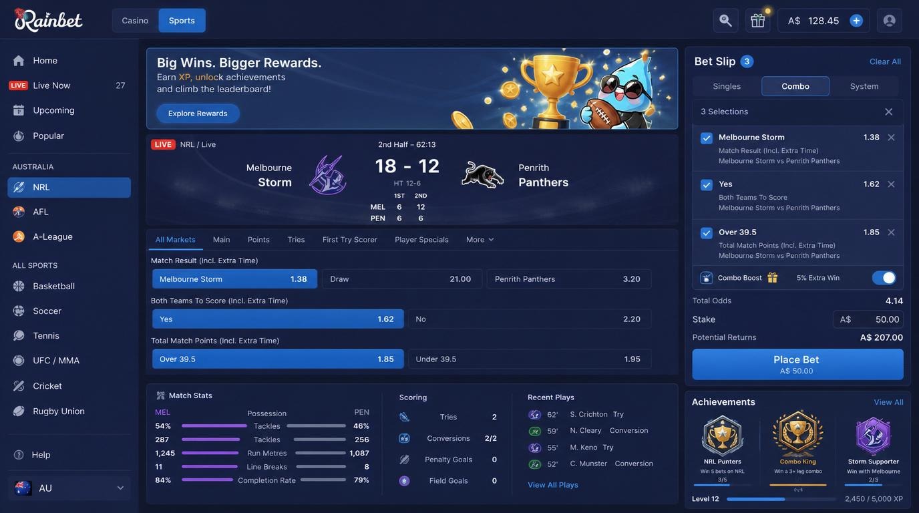The height and width of the screenshot is (513, 919).
Task: Open Help in the sidebar
Action: pos(69,455)
